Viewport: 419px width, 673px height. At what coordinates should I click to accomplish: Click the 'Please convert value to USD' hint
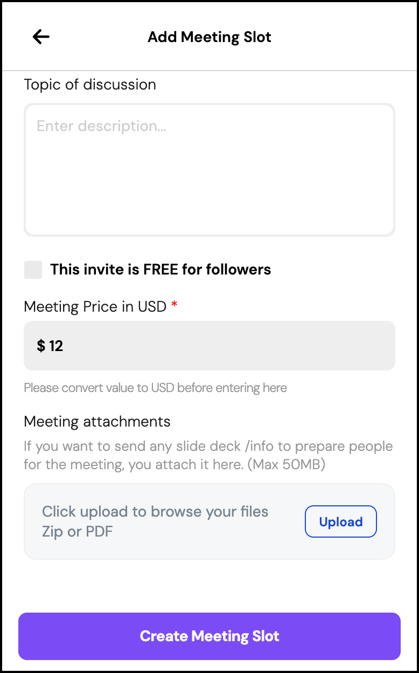point(155,388)
